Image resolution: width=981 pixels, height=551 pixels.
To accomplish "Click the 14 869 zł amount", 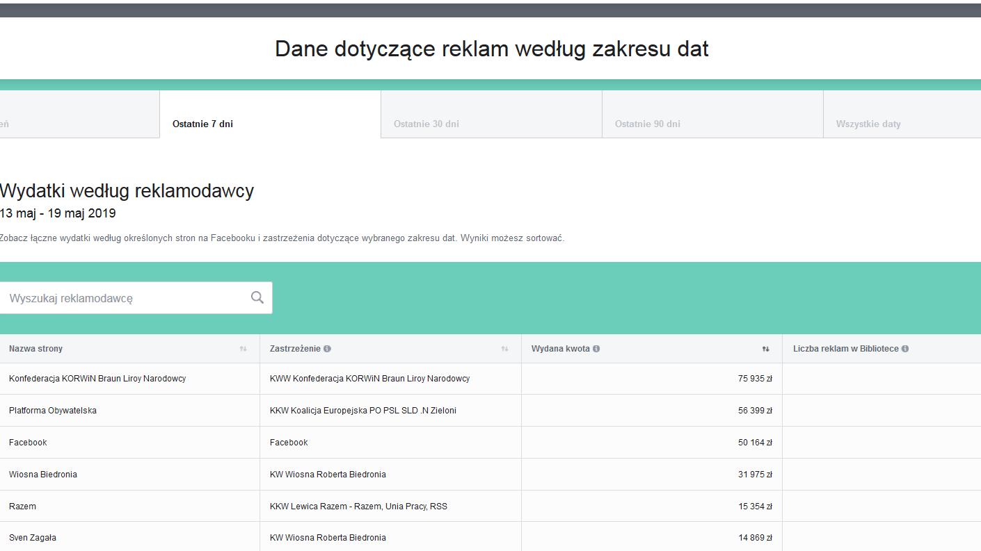I will (x=755, y=538).
